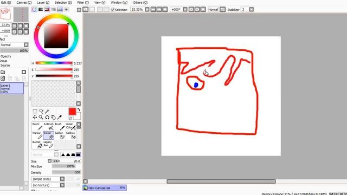The image size is (347, 195).
Task: Select the Bucket fill tool
Action: (x=37, y=144)
